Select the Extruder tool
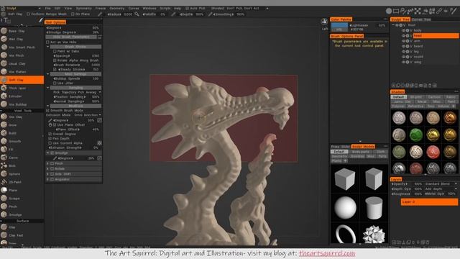This screenshot has height=259, width=460. click(x=22, y=96)
